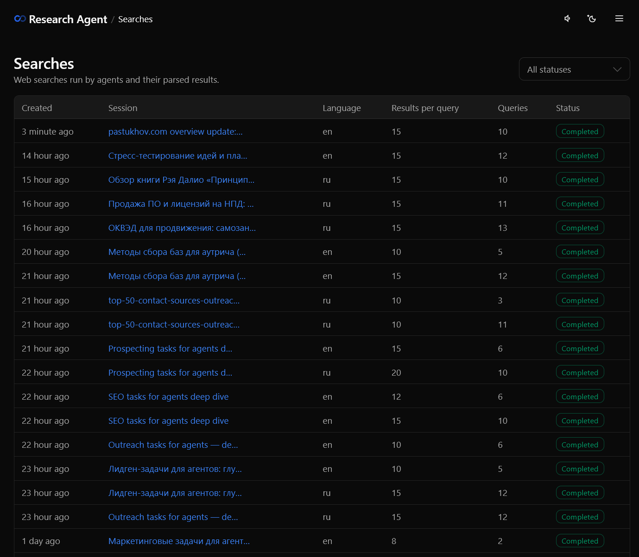The image size is (639, 557).
Task: Click Completed badge in pastukhov.com row
Action: pos(580,131)
